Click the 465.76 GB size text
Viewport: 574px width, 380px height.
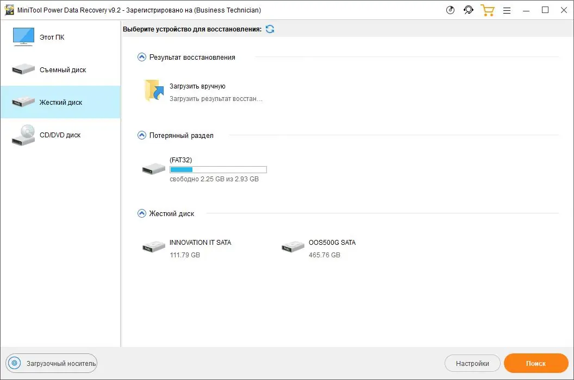tap(325, 255)
